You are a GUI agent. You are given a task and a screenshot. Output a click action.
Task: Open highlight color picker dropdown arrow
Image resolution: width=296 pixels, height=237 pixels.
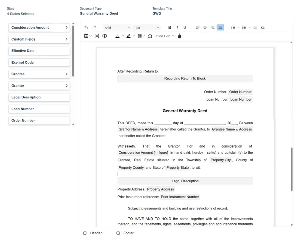pyautogui.click(x=134, y=36)
